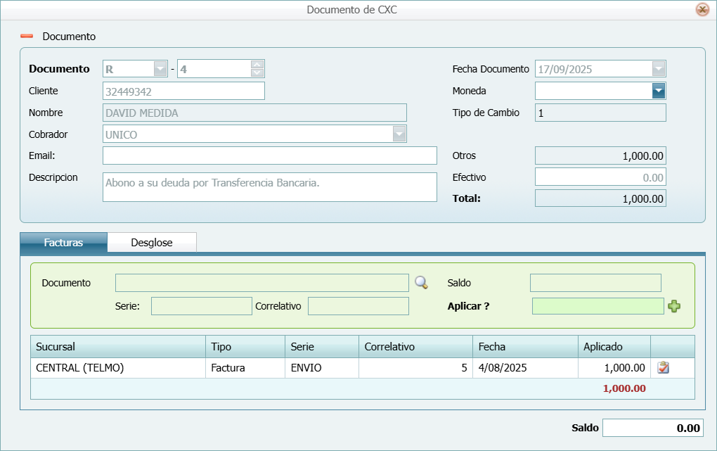This screenshot has width=717, height=451.
Task: Sort by the Sucursal column header
Action: 117,347
